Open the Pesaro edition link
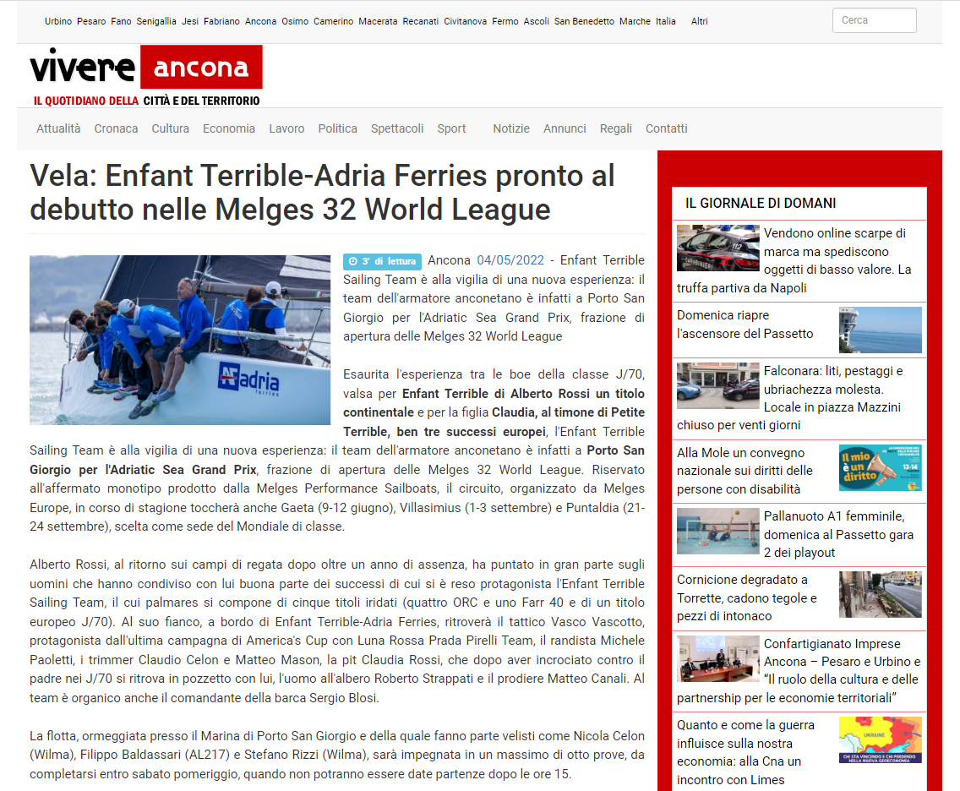The height and width of the screenshot is (791, 960). [x=91, y=21]
